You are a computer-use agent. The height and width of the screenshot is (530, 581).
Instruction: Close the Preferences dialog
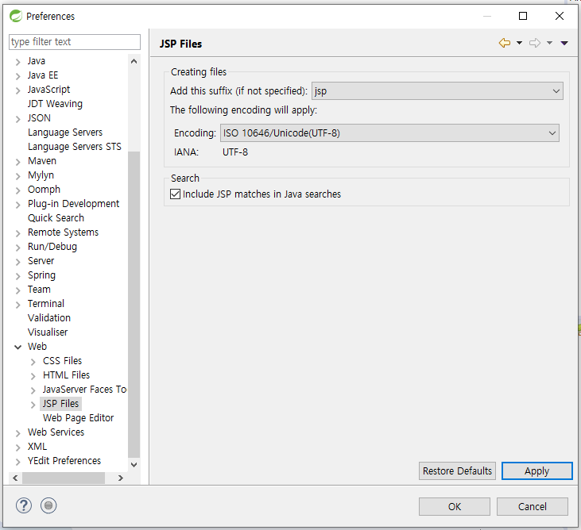pyautogui.click(x=560, y=16)
